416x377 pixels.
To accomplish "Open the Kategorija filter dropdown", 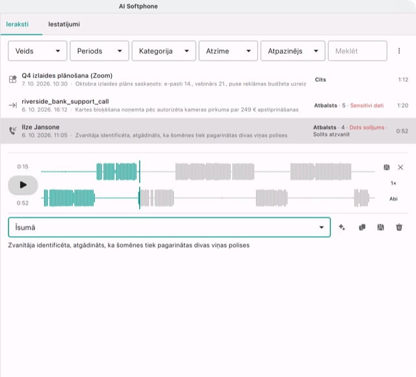I will (x=164, y=51).
